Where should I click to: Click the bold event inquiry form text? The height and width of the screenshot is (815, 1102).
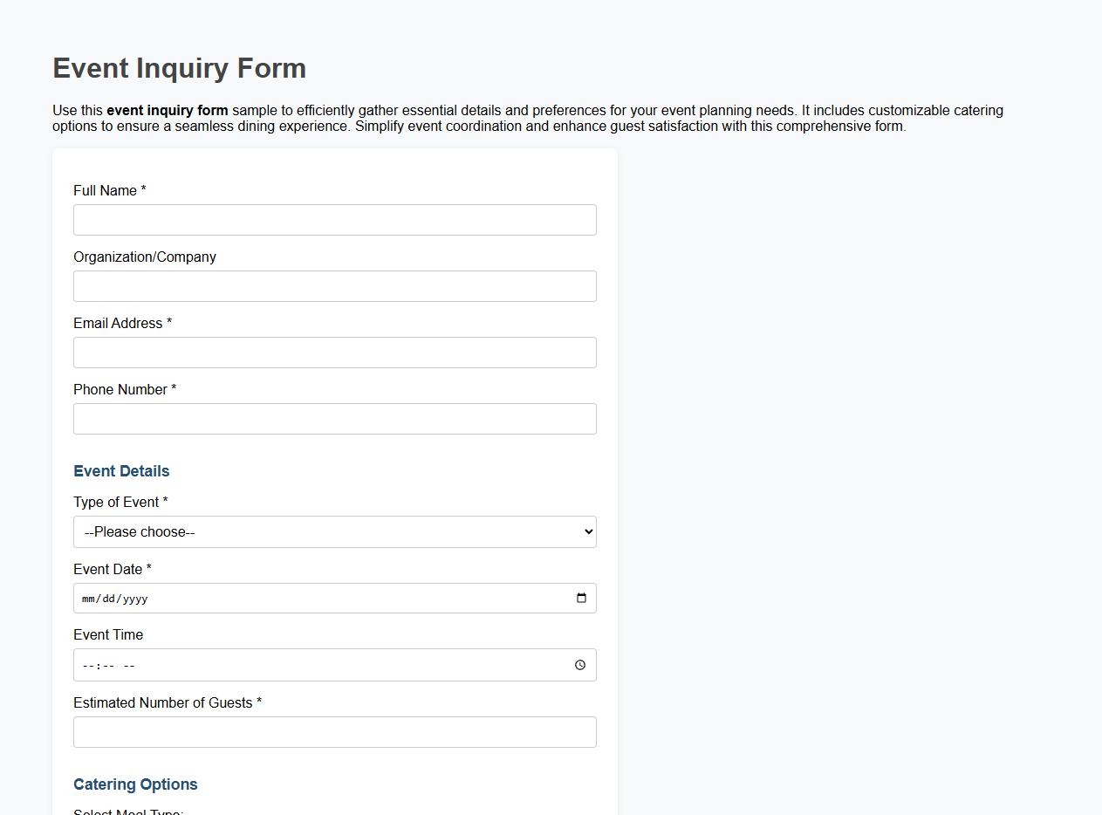(x=167, y=110)
